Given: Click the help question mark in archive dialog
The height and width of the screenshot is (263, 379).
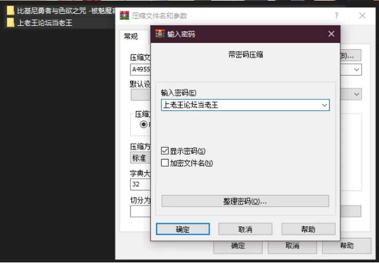Looking at the screenshot, I should [336, 16].
